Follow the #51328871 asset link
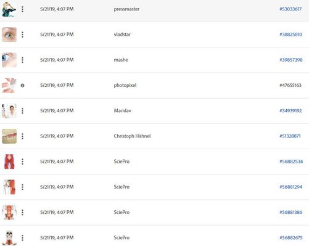 [290, 136]
